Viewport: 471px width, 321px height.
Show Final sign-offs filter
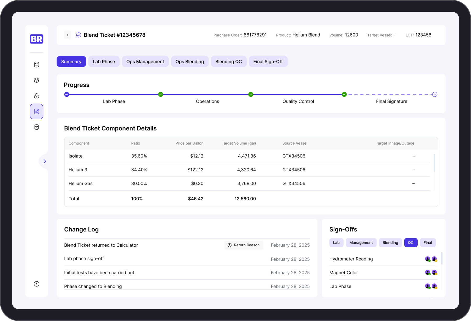428,243
